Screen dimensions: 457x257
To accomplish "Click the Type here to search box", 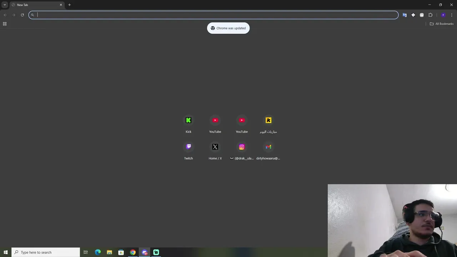I will (x=46, y=252).
